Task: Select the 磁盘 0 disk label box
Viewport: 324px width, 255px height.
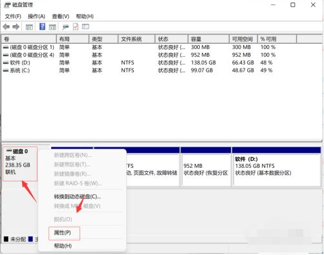Action: 20,164
